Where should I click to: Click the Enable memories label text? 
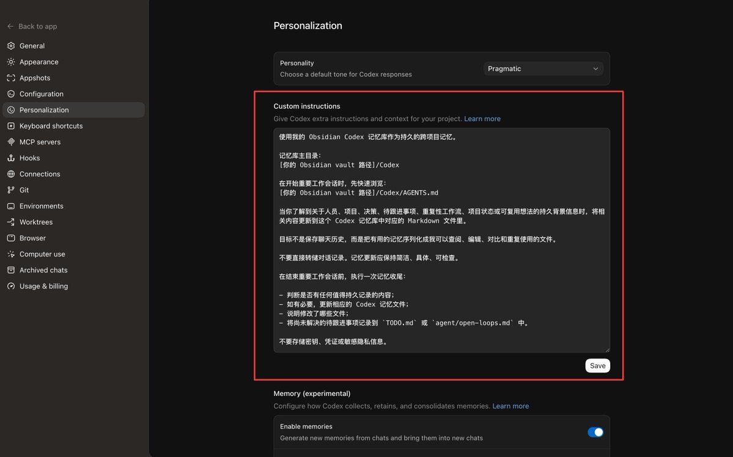(x=306, y=426)
